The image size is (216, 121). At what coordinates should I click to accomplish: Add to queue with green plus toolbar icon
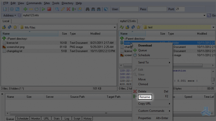click(x=25, y=9)
